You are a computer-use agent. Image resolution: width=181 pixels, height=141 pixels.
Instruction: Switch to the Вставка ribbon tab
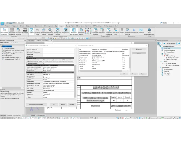22,26
